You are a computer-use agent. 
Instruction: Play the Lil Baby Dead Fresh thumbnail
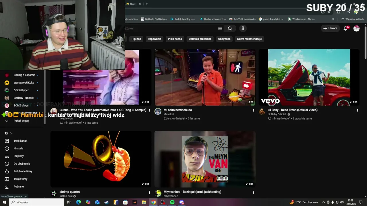click(x=309, y=77)
